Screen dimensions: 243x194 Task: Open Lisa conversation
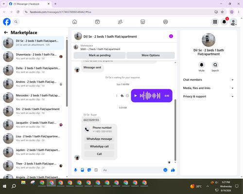pyautogui.click(x=33, y=138)
